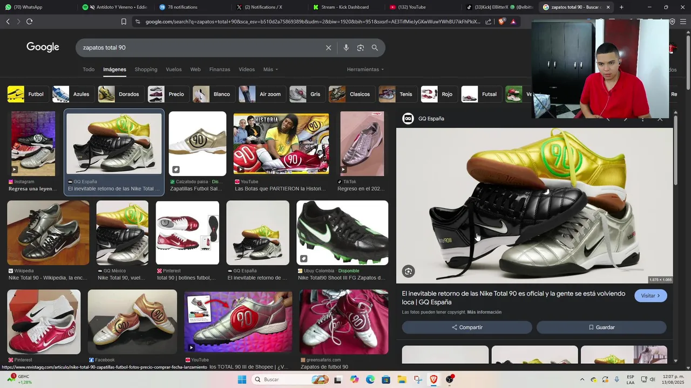Open the YouTube Las Botas que PARTIERON thumbnail
The image size is (691, 388).
tap(281, 144)
